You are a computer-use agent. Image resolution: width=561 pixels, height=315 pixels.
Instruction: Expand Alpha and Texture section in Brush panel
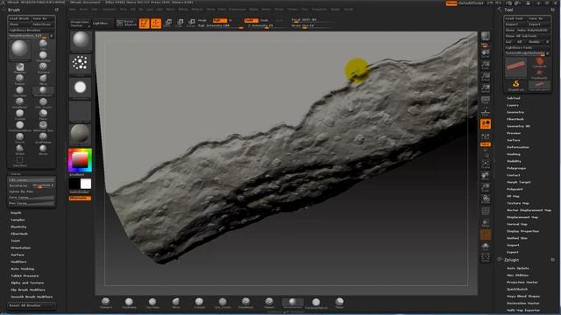coord(27,283)
